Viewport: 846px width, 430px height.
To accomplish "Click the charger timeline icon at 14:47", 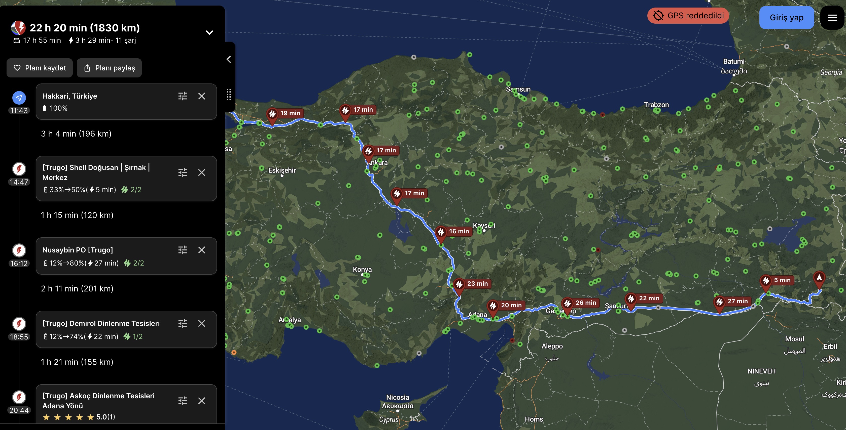I will click(19, 169).
